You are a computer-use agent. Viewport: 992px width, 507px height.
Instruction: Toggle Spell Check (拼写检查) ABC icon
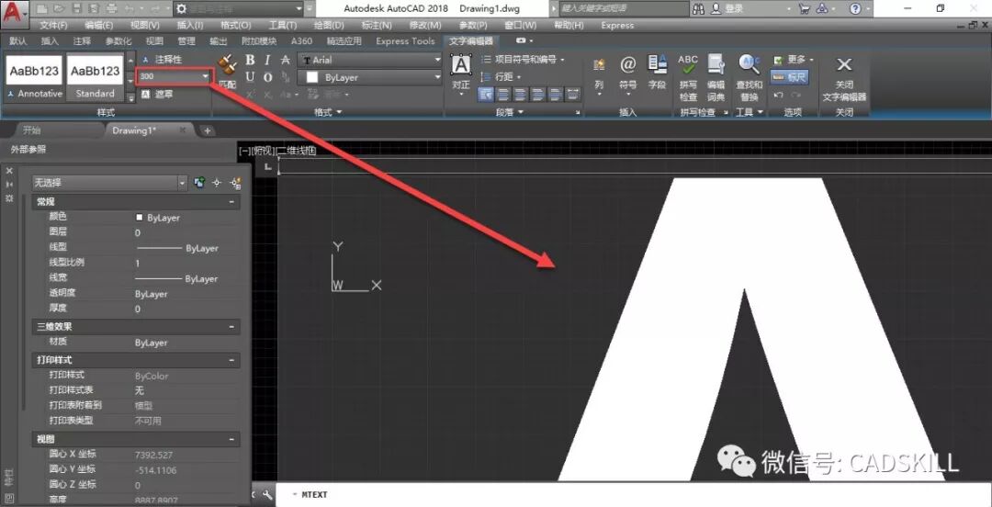(688, 78)
